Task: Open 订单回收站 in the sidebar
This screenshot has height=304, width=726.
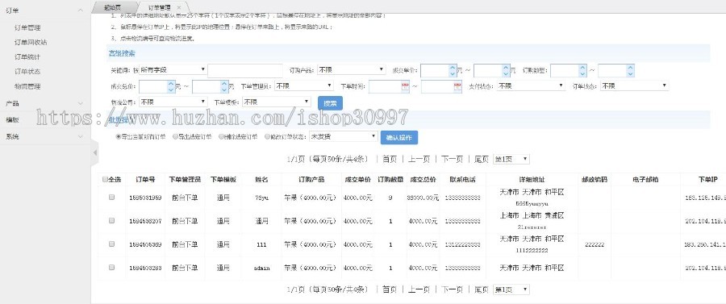Action: (x=31, y=42)
